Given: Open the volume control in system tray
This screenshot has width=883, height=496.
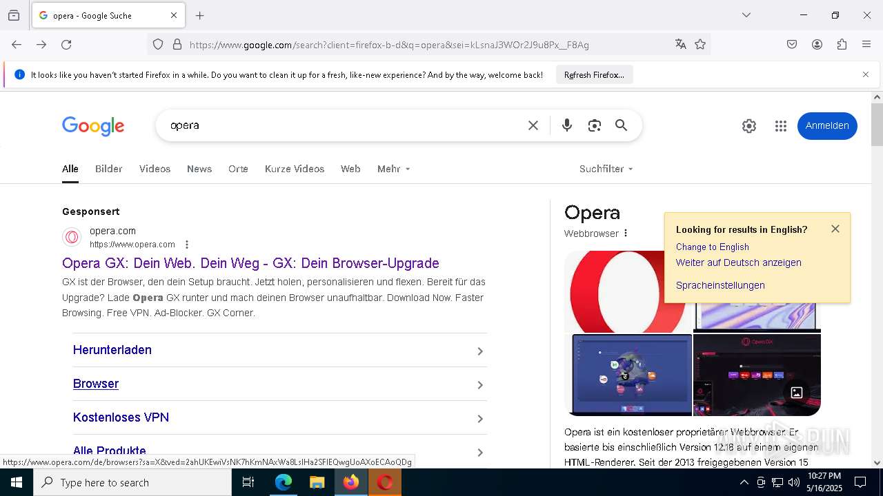Looking at the screenshot, I should click(794, 482).
